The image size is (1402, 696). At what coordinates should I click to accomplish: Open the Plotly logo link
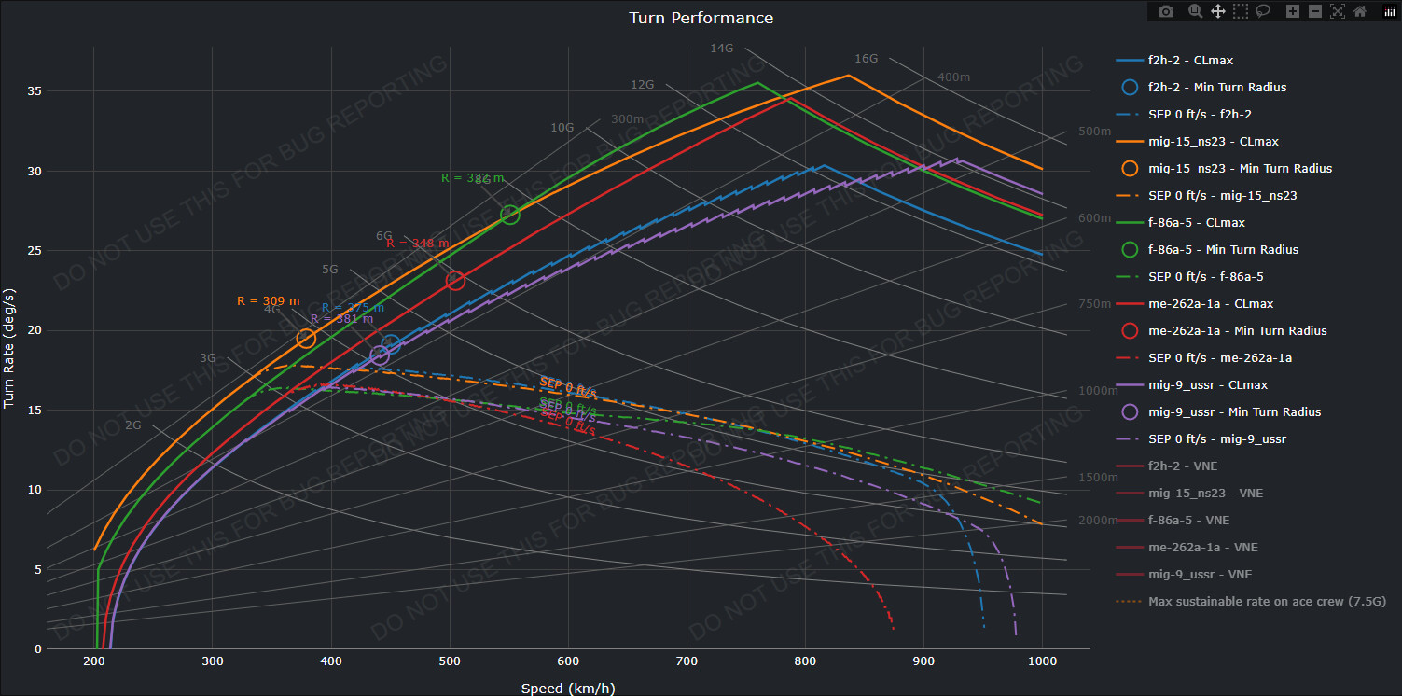[x=1389, y=11]
